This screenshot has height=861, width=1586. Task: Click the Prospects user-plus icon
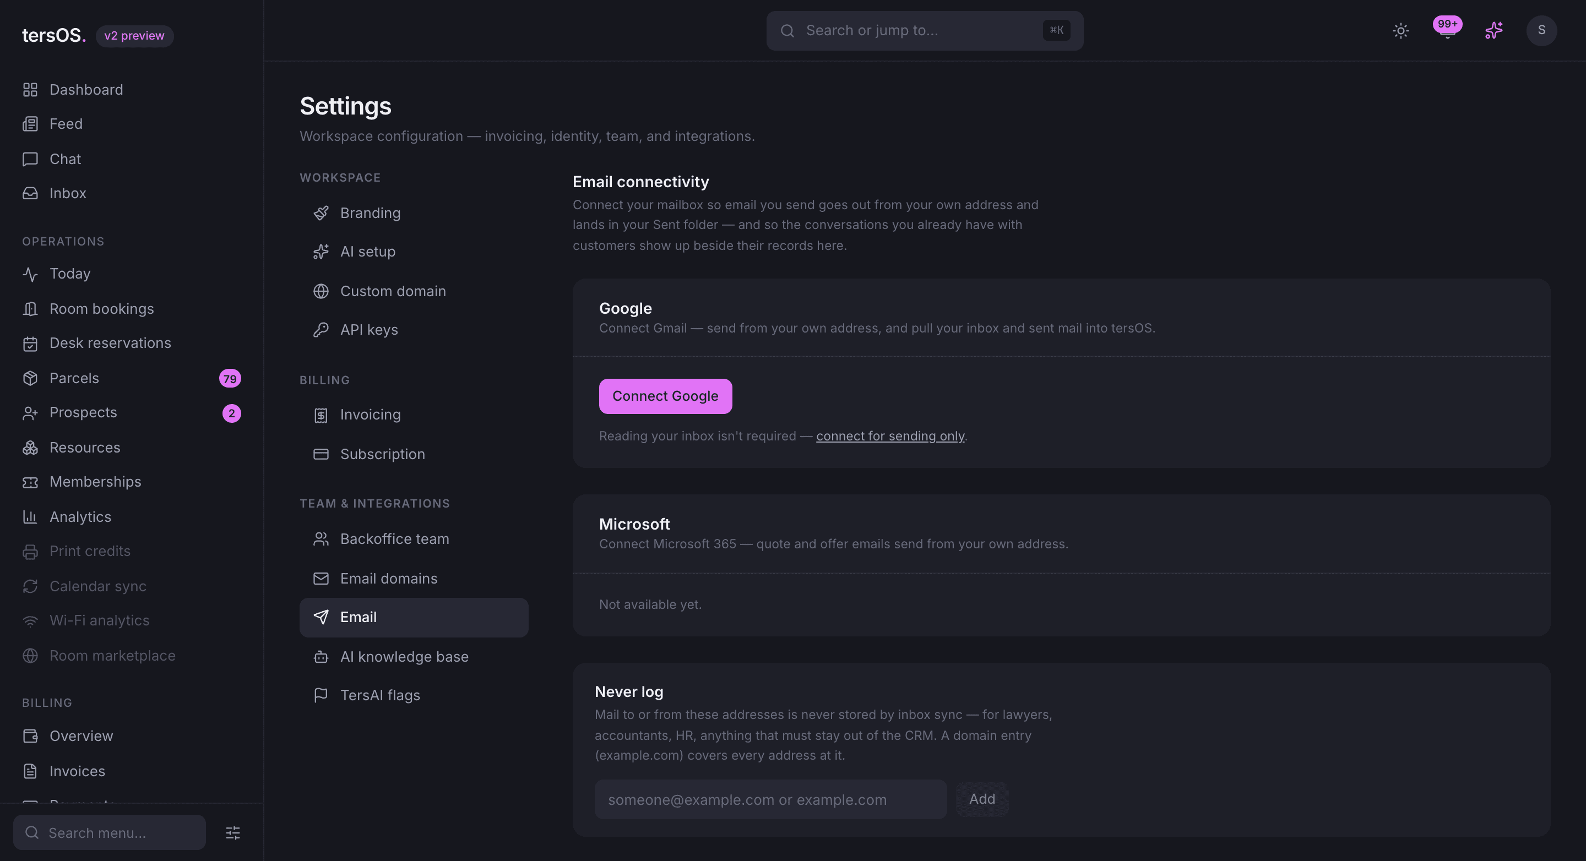[x=30, y=413]
